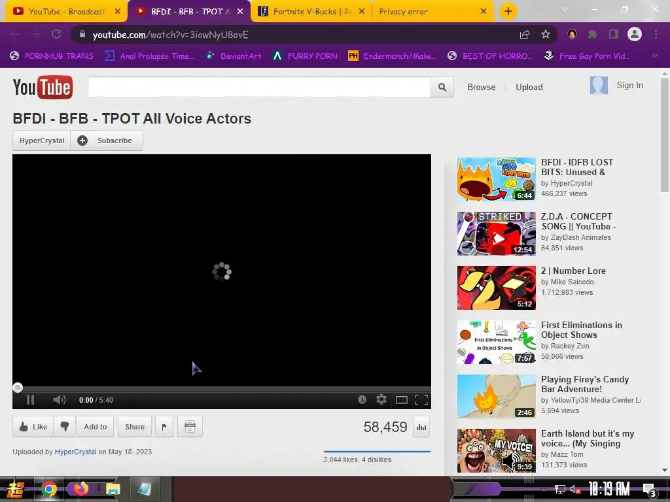This screenshot has width=670, height=502.
Task: Open the Extensions puzzle icon
Action: coord(592,34)
